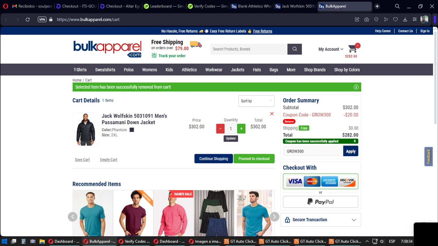Open File Explorer from the taskbar

pyautogui.click(x=42, y=241)
